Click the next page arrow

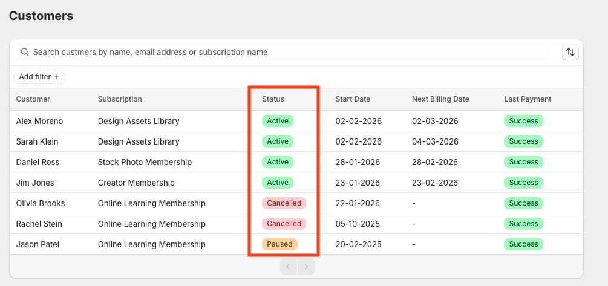tap(307, 267)
